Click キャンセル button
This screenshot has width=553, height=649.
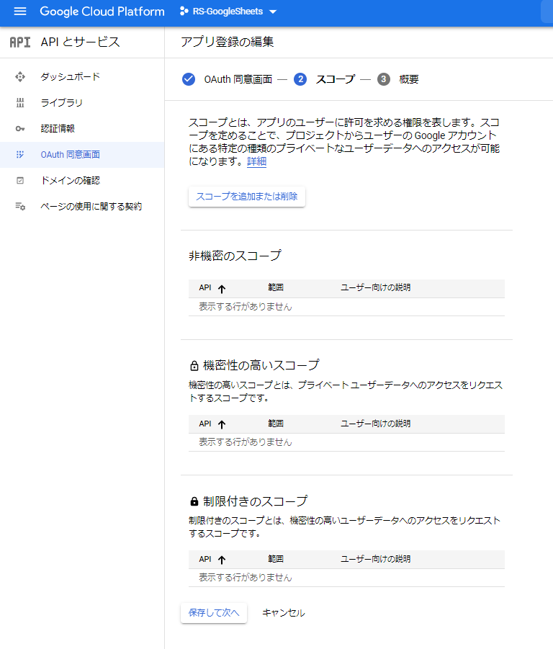[x=284, y=612]
